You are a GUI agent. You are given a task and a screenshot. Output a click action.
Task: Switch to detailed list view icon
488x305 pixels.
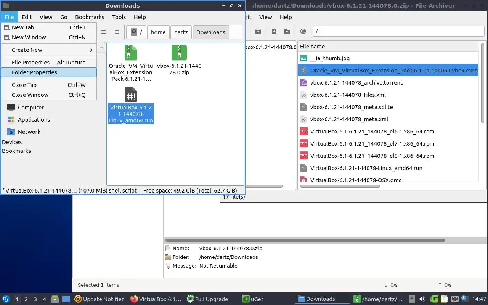[116, 32]
